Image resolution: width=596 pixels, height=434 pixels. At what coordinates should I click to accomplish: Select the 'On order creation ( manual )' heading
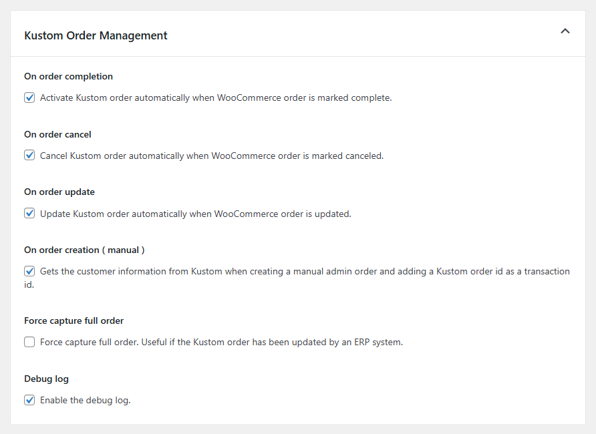[x=84, y=250]
